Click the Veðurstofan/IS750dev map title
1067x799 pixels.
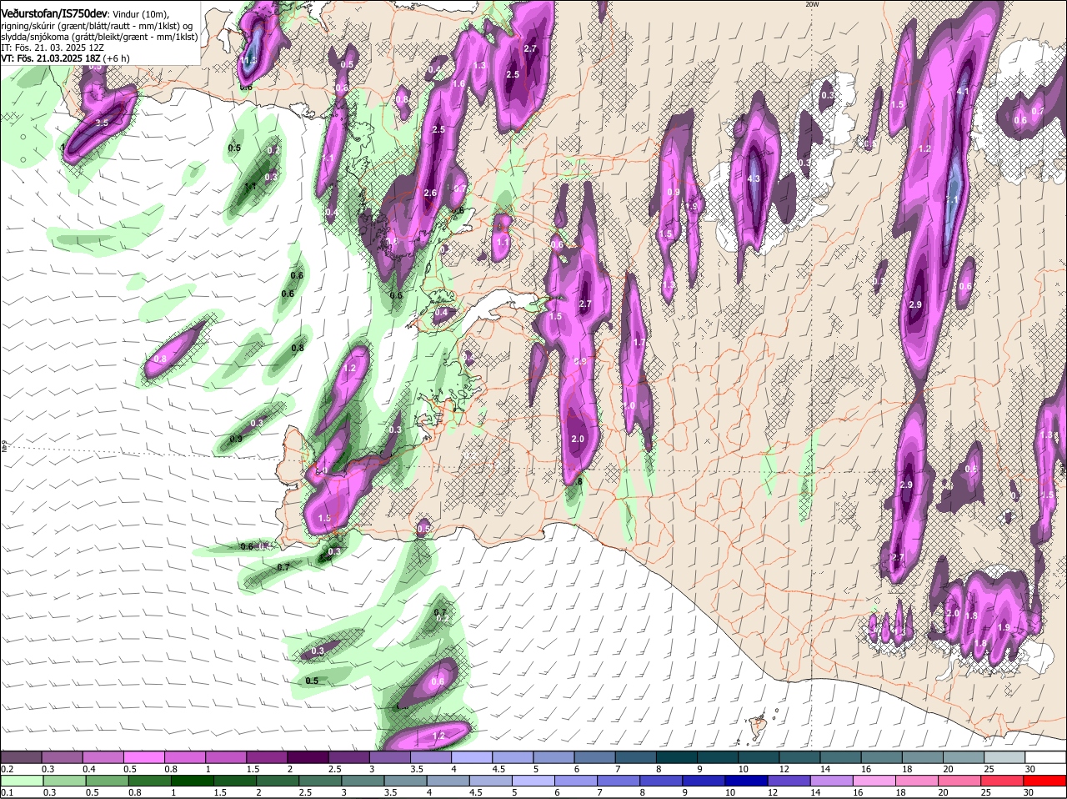click(54, 13)
